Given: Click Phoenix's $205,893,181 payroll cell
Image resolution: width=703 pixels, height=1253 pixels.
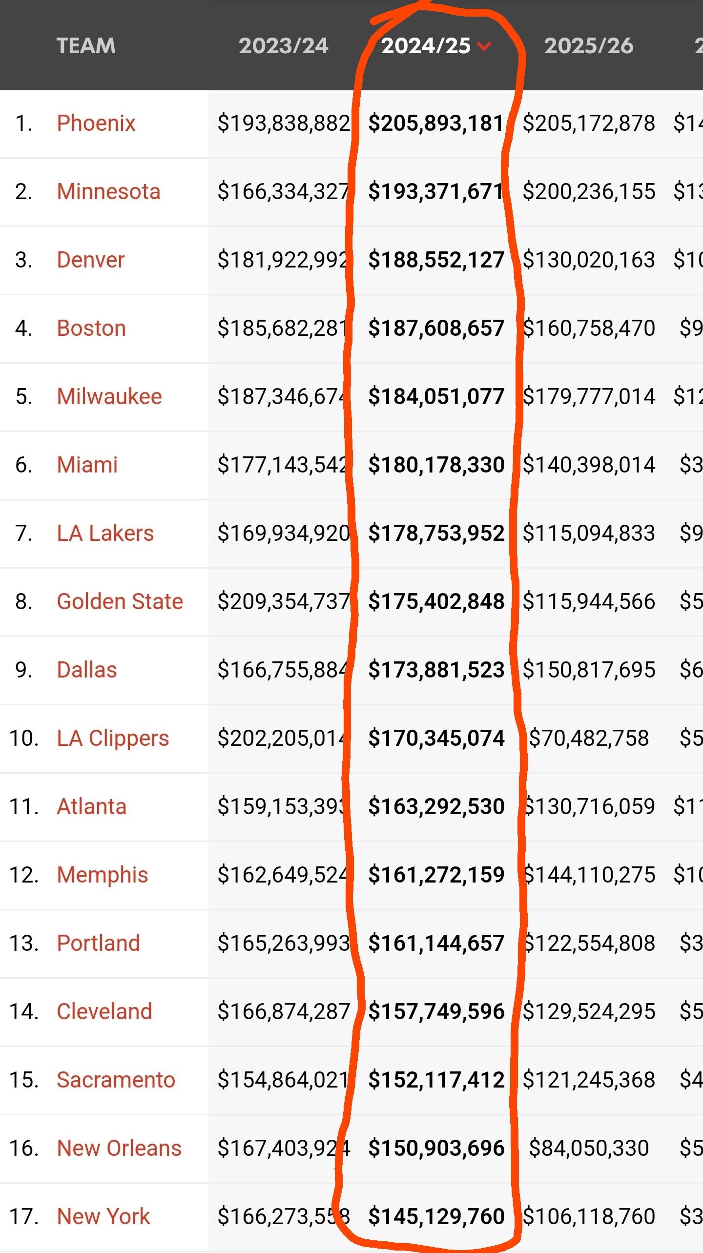Looking at the screenshot, I should [435, 123].
